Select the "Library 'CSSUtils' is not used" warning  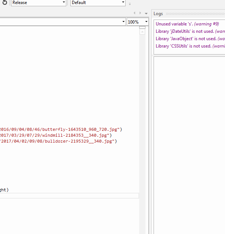(190, 46)
